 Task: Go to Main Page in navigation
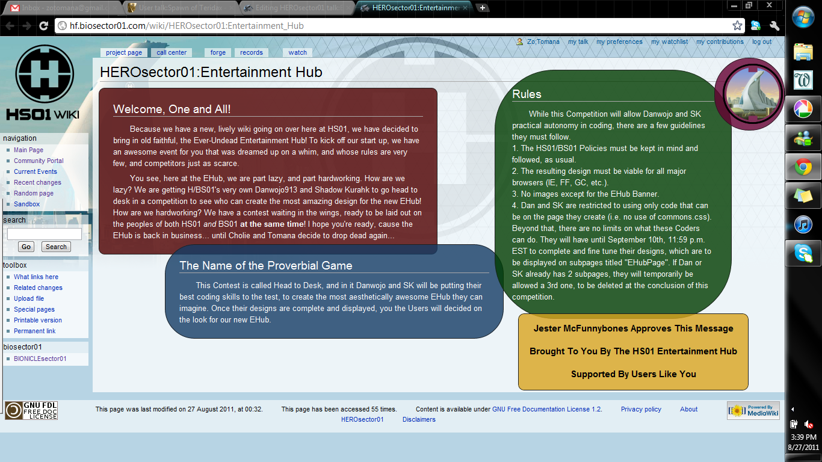29,150
